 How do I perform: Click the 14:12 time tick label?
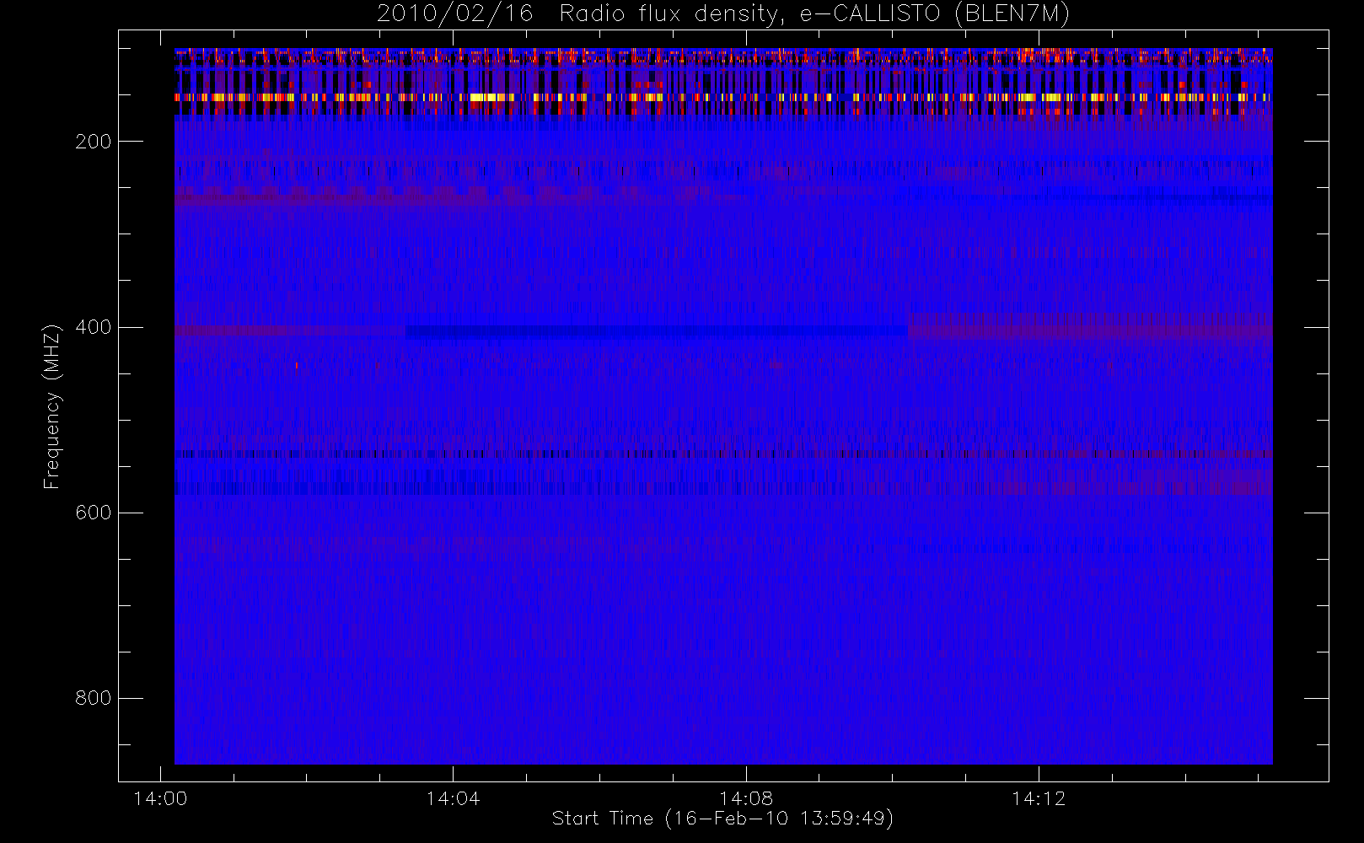coord(1039,798)
